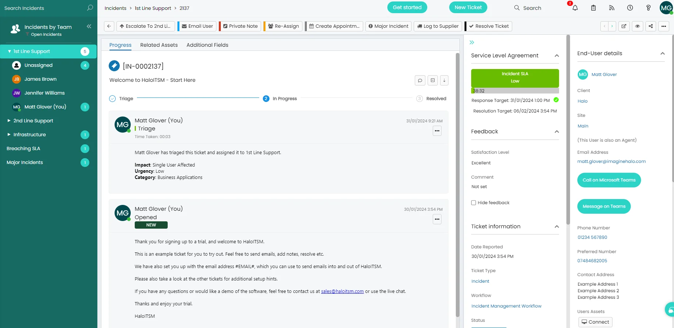Click the Incidents by Team icon
The width and height of the screenshot is (674, 328).
click(x=15, y=29)
